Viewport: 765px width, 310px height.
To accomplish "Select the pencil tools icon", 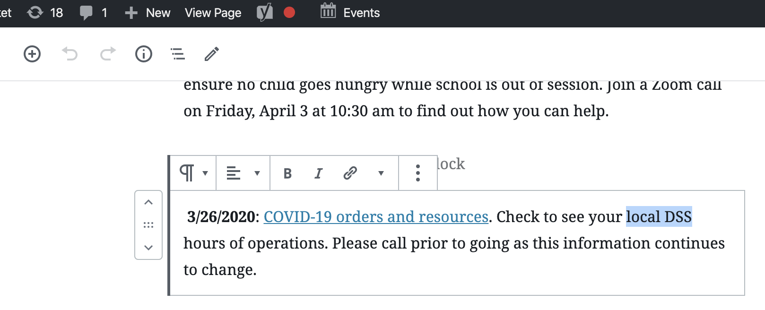I will click(x=212, y=54).
